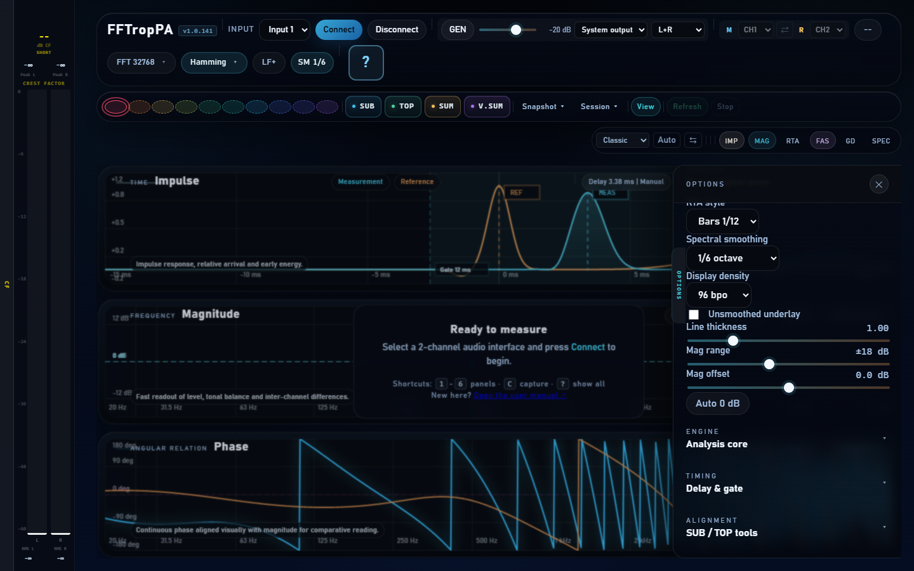This screenshot has height=571, width=914.
Task: Open the L+R channel routing dropdown
Action: click(678, 30)
